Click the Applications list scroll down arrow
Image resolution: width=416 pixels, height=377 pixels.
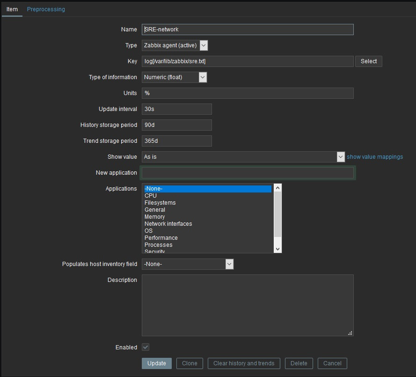coord(277,249)
